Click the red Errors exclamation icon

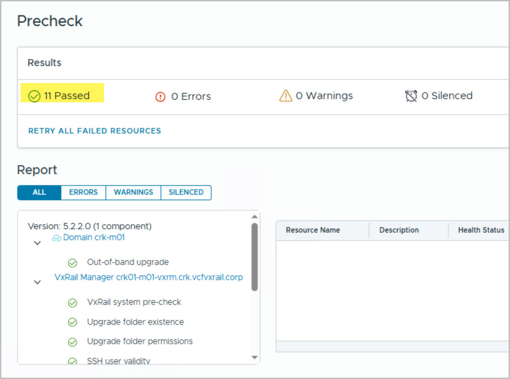point(160,97)
